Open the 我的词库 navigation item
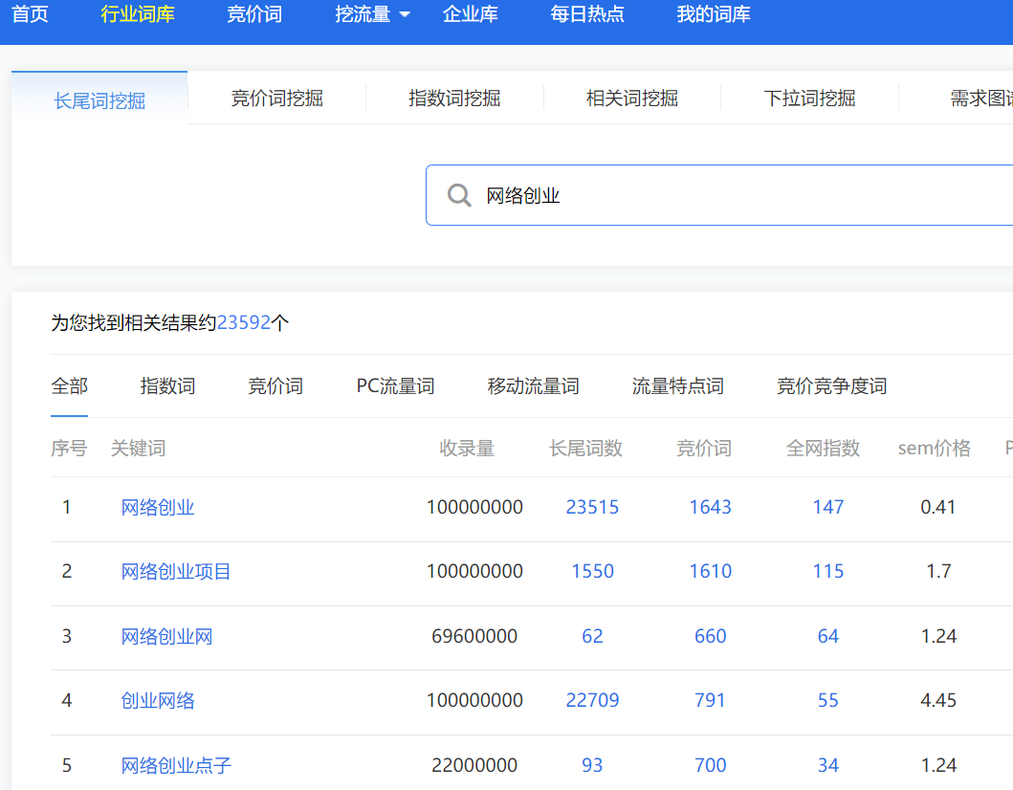This screenshot has width=1013, height=790. pyautogui.click(x=713, y=14)
